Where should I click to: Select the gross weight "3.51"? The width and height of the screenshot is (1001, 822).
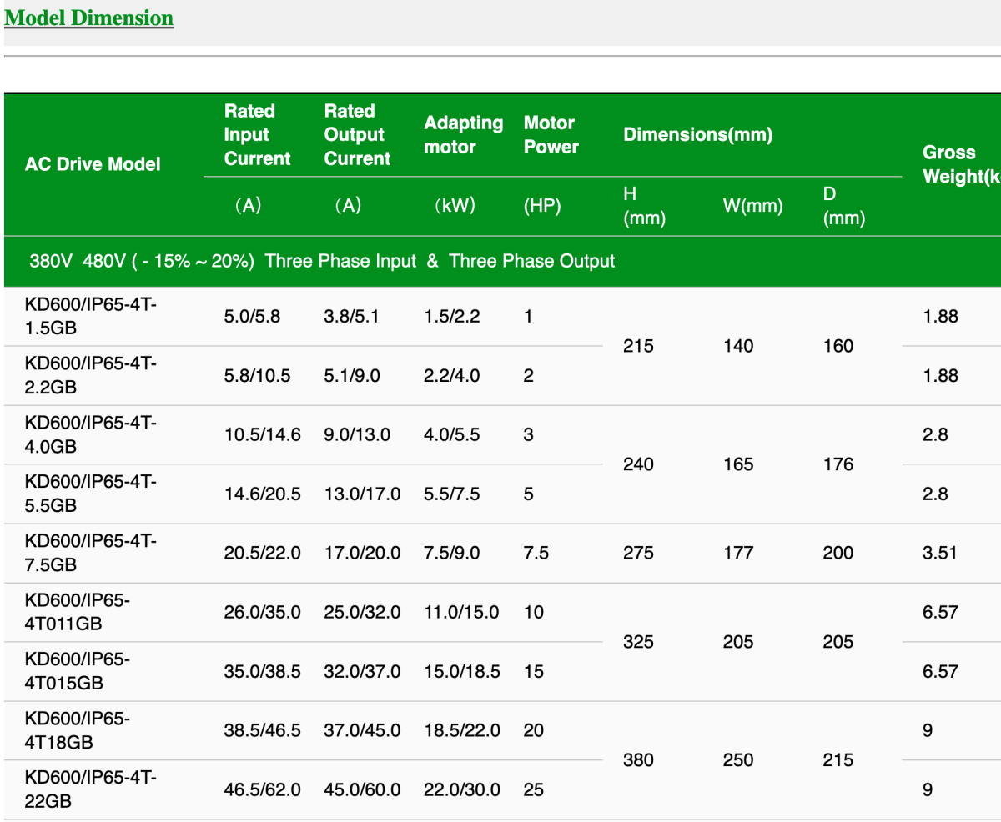(940, 553)
